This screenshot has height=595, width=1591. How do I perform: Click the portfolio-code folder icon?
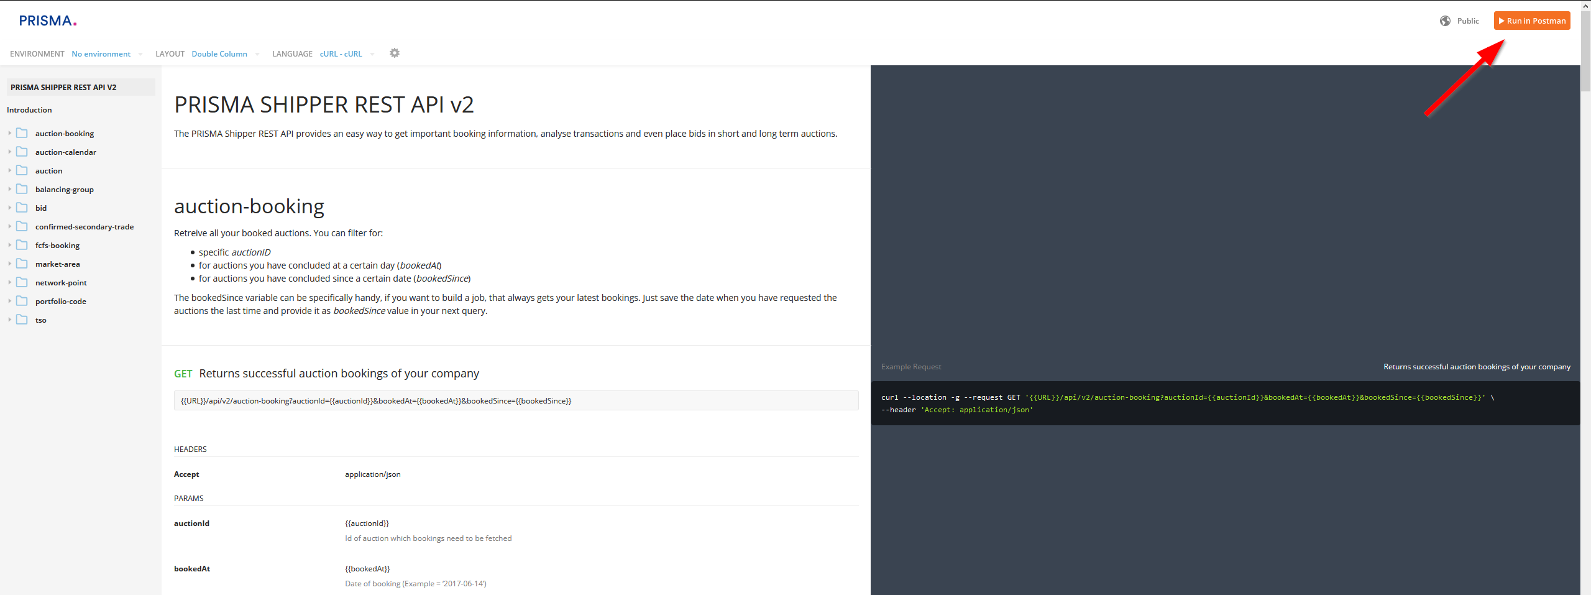tap(22, 301)
